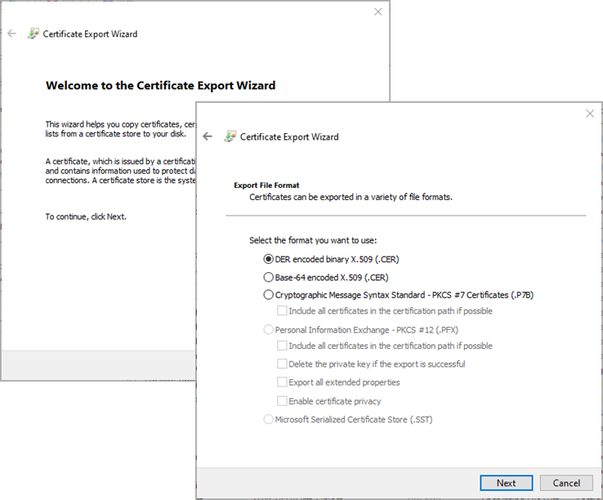Image resolution: width=603 pixels, height=500 pixels.
Task: Click 'Select the format you want to use:' label
Action: tap(313, 240)
